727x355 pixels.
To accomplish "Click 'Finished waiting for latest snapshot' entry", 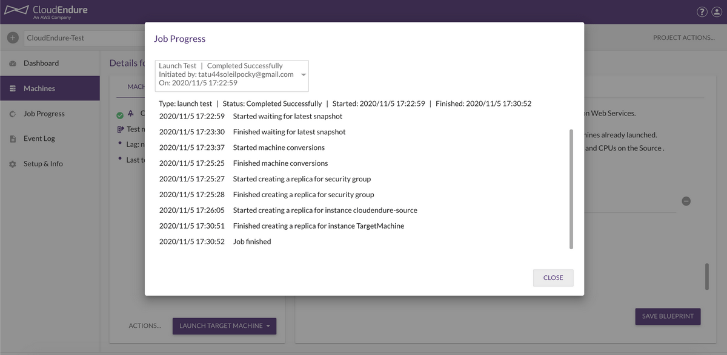I will (290, 132).
